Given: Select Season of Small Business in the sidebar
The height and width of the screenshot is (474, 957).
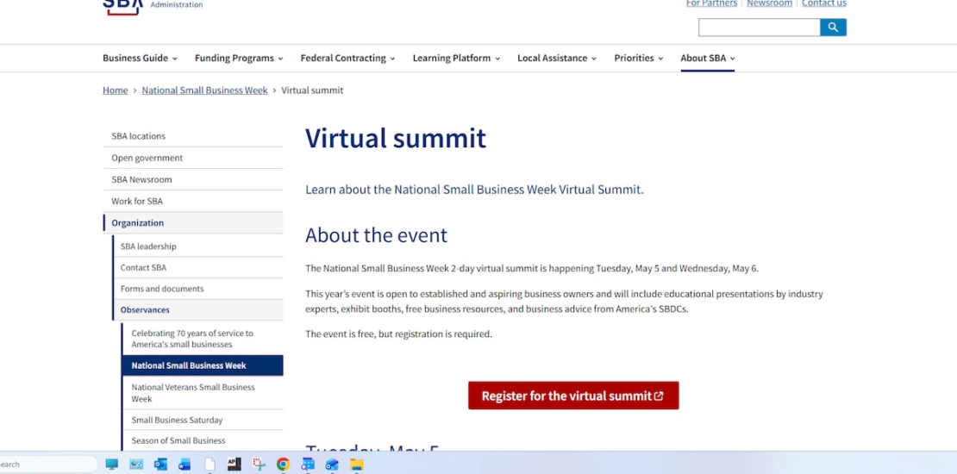Looking at the screenshot, I should point(203,440).
